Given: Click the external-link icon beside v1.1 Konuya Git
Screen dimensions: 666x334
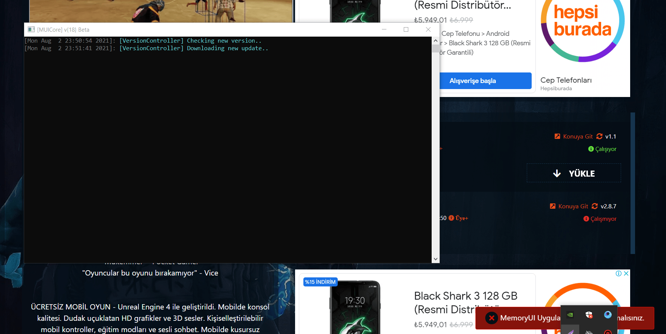Looking at the screenshot, I should [x=557, y=136].
